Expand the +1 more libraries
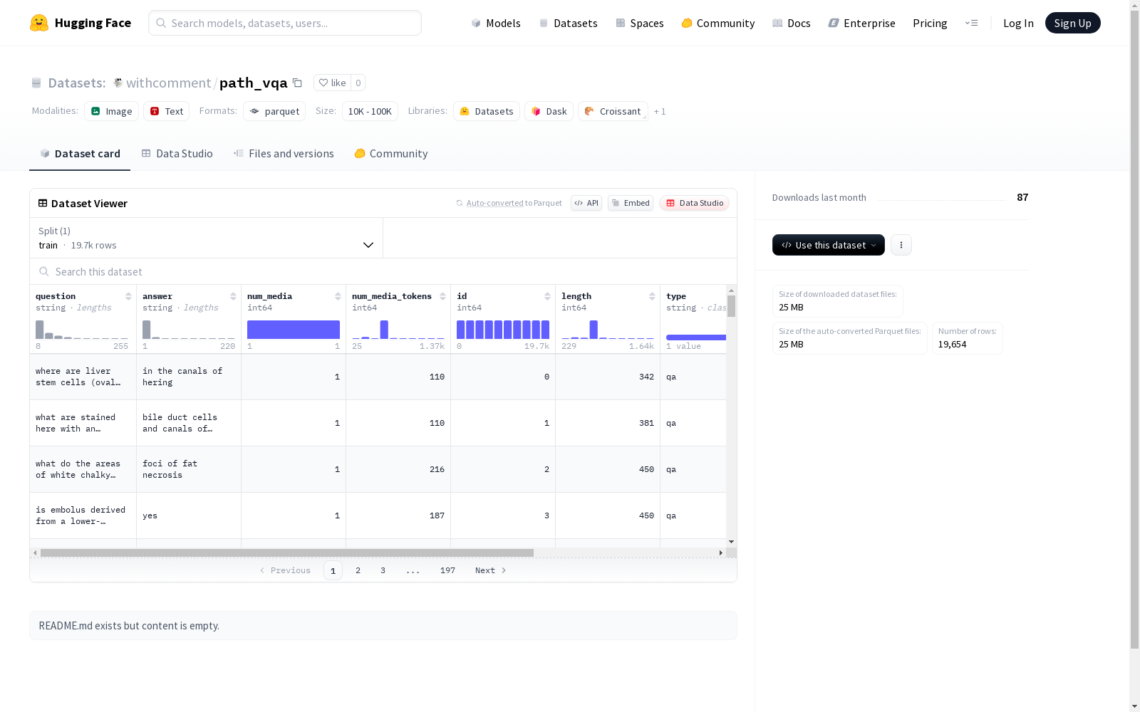1140x712 pixels. tap(660, 111)
